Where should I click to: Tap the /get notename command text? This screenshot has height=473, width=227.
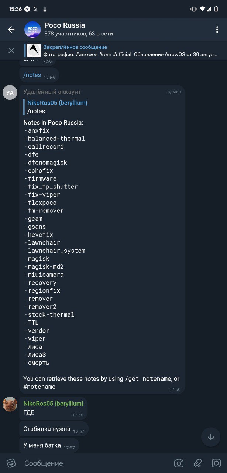pyautogui.click(x=148, y=379)
